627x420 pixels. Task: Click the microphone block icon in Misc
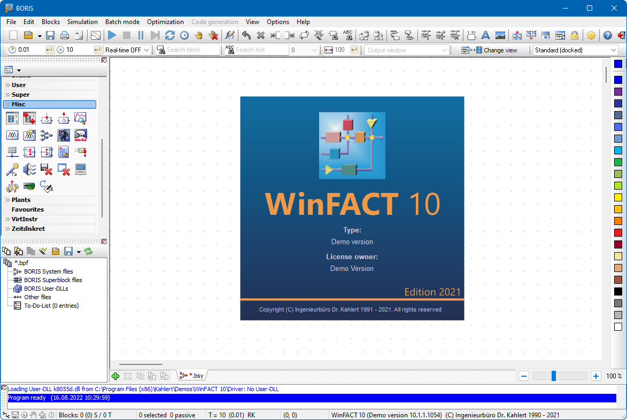12,169
